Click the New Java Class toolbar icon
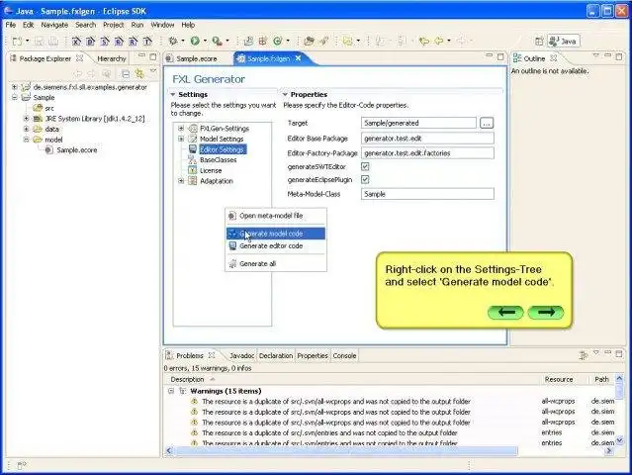The height and width of the screenshot is (475, 632). coord(277,41)
